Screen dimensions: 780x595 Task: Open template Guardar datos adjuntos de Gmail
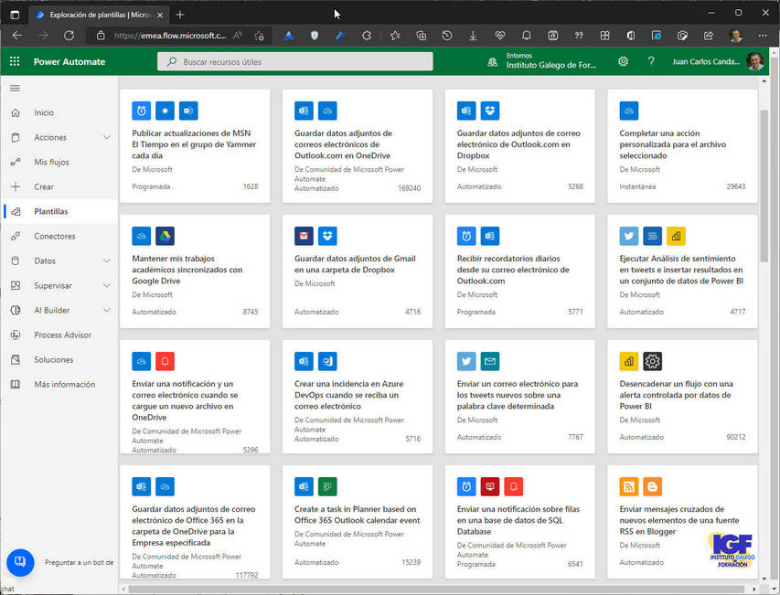point(355,264)
